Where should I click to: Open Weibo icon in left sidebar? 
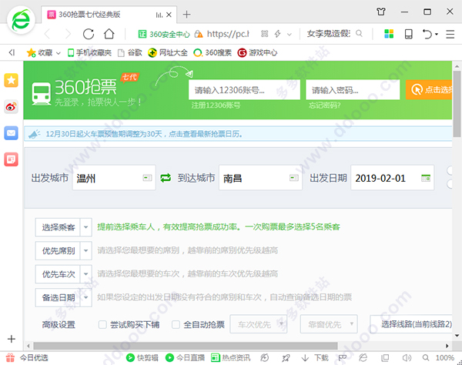point(12,106)
